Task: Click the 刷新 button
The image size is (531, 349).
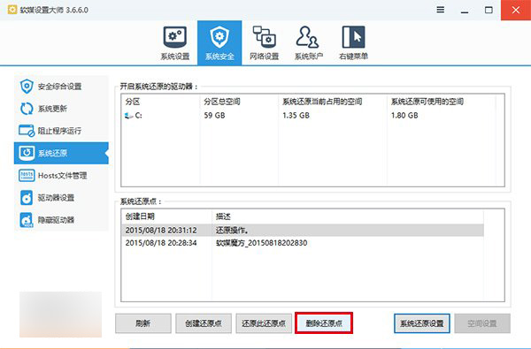Action: [142, 323]
